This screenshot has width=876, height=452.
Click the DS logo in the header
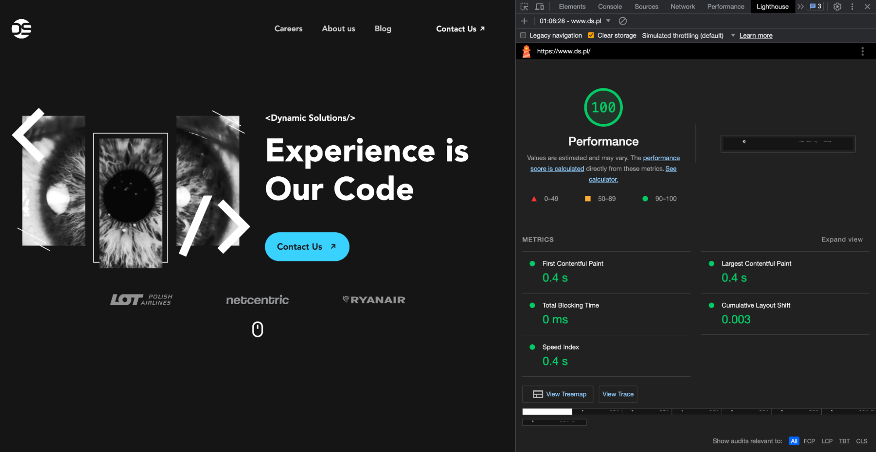21,29
